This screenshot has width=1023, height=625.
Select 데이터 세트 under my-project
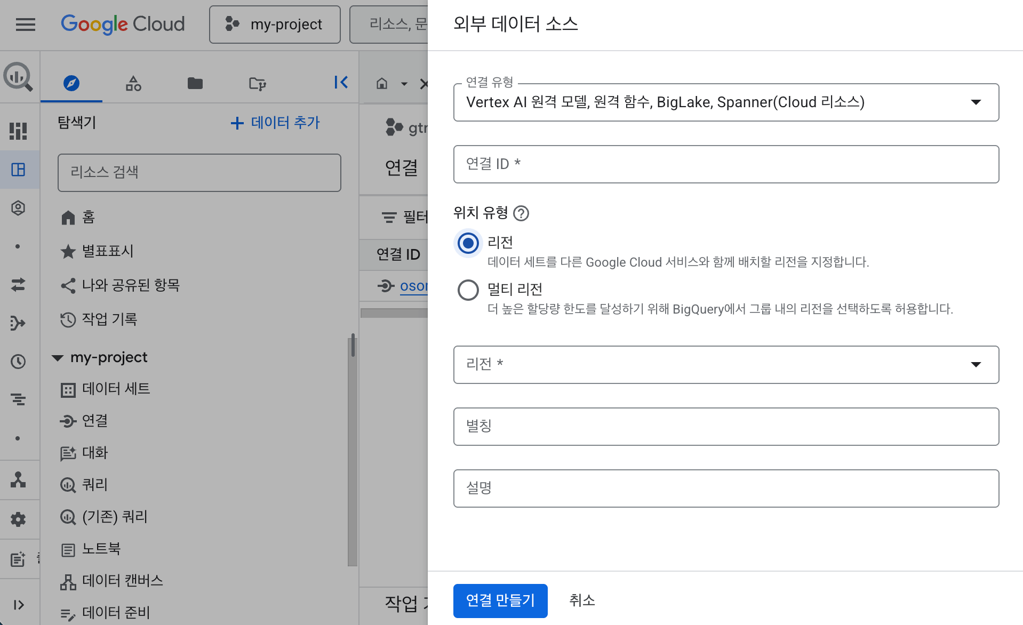(x=115, y=389)
